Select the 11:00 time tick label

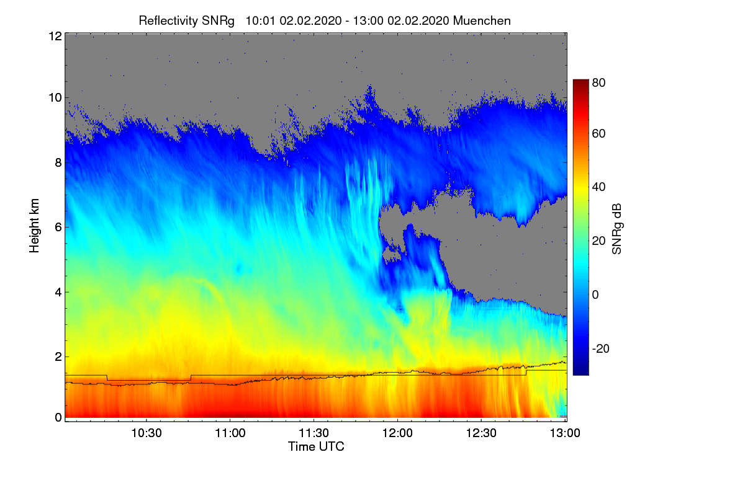[230, 433]
